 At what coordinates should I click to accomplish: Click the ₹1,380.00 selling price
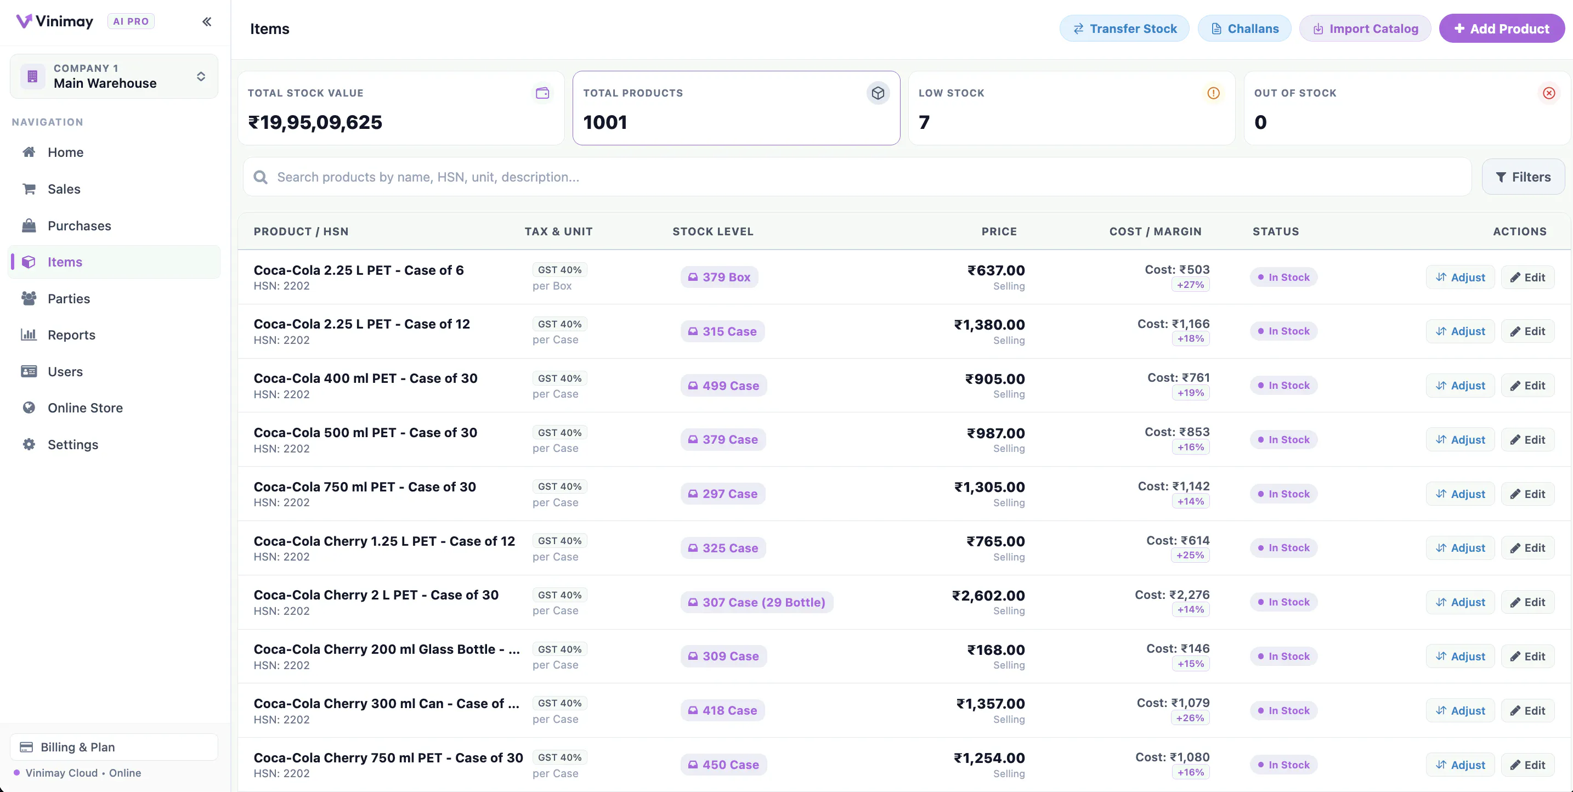(x=989, y=325)
